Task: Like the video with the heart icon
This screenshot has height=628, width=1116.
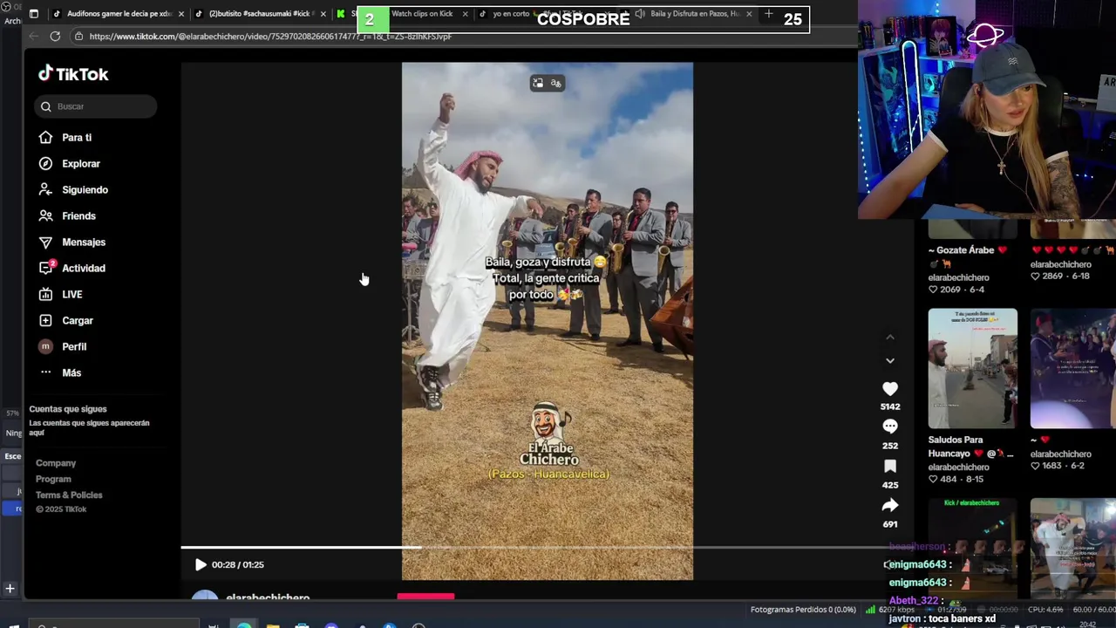Action: (x=889, y=389)
